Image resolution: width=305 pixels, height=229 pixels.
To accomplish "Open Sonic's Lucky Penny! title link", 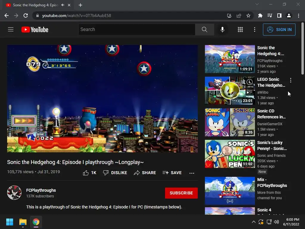I will point(272,146).
